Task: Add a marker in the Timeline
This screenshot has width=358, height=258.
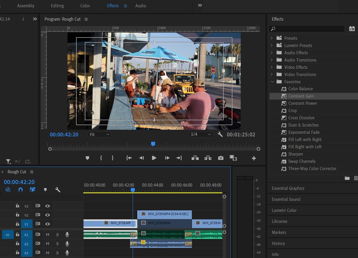Action: point(45,190)
